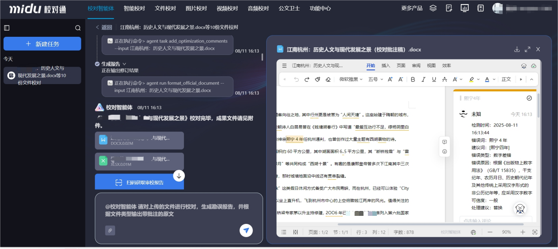Download the 校对批注稿 document via the download icon
This screenshot has width=558, height=249.
pos(517,49)
